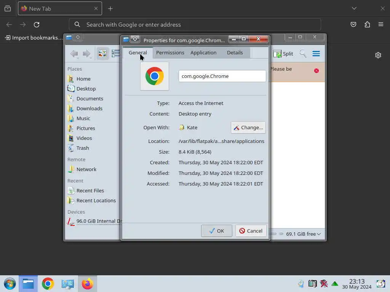Open the Dolphin hamburger menu
Image resolution: width=390 pixels, height=292 pixels.
click(x=316, y=54)
